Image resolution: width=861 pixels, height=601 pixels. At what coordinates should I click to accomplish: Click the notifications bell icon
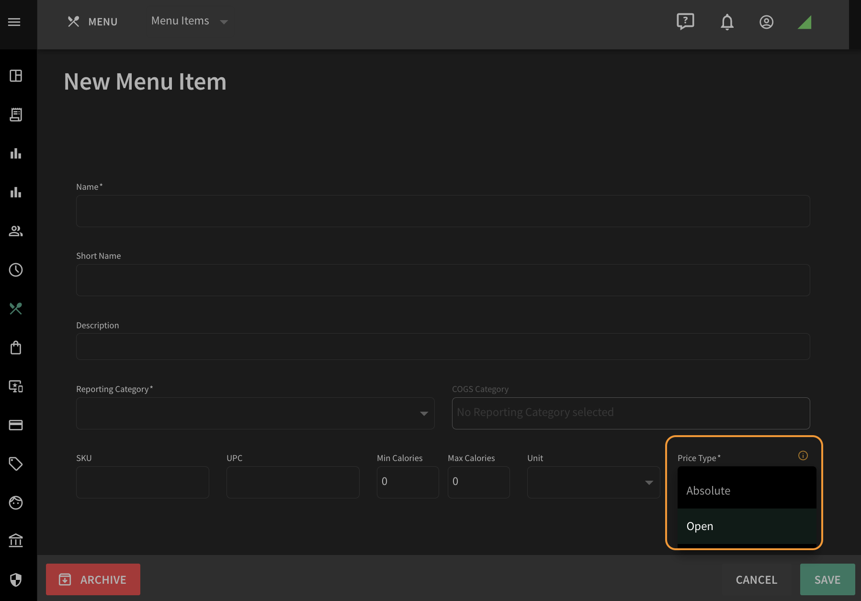[x=727, y=22]
